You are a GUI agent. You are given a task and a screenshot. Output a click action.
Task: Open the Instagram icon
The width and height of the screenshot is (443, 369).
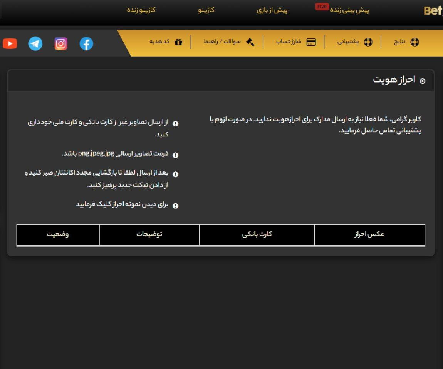pyautogui.click(x=61, y=43)
